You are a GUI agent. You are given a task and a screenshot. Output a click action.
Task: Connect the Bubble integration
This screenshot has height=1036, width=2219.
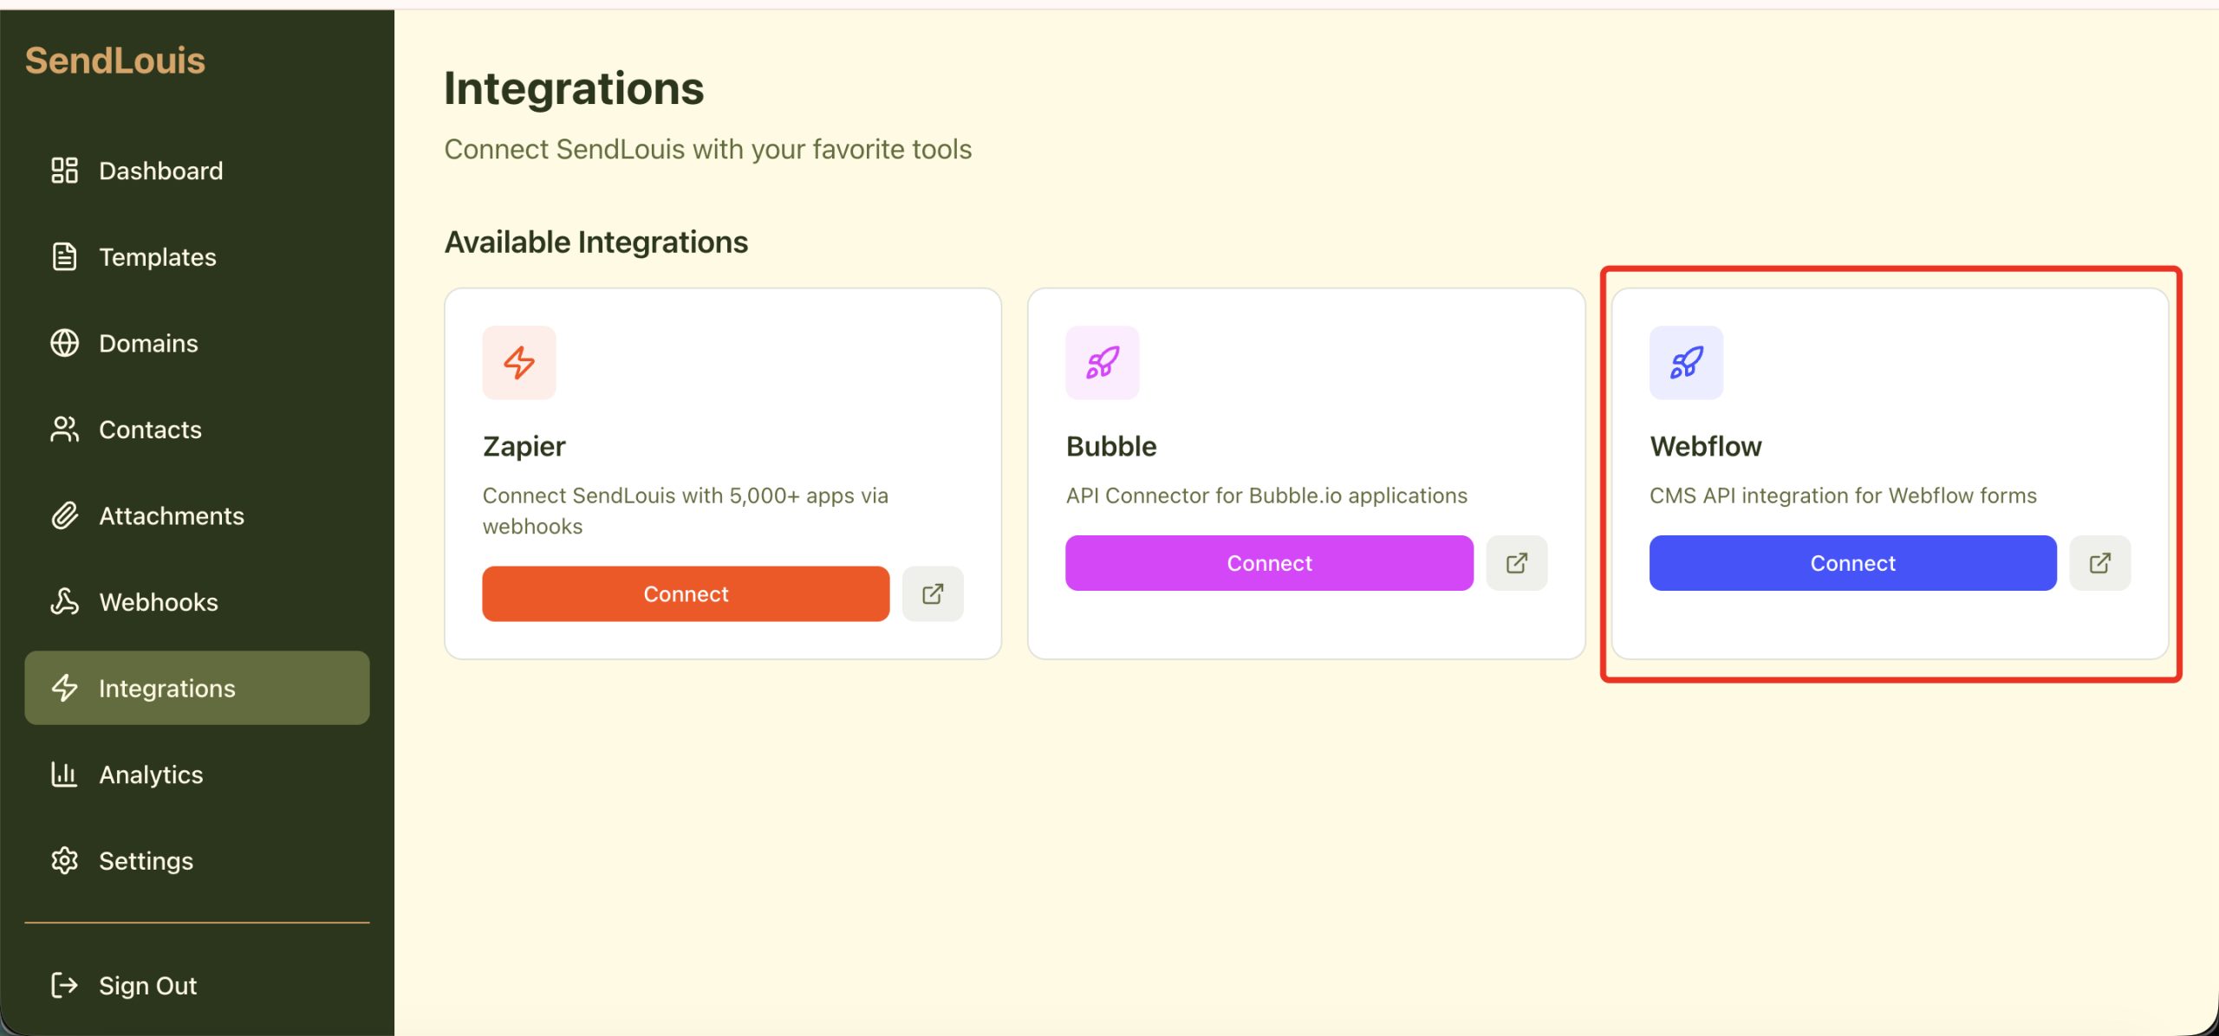tap(1269, 563)
